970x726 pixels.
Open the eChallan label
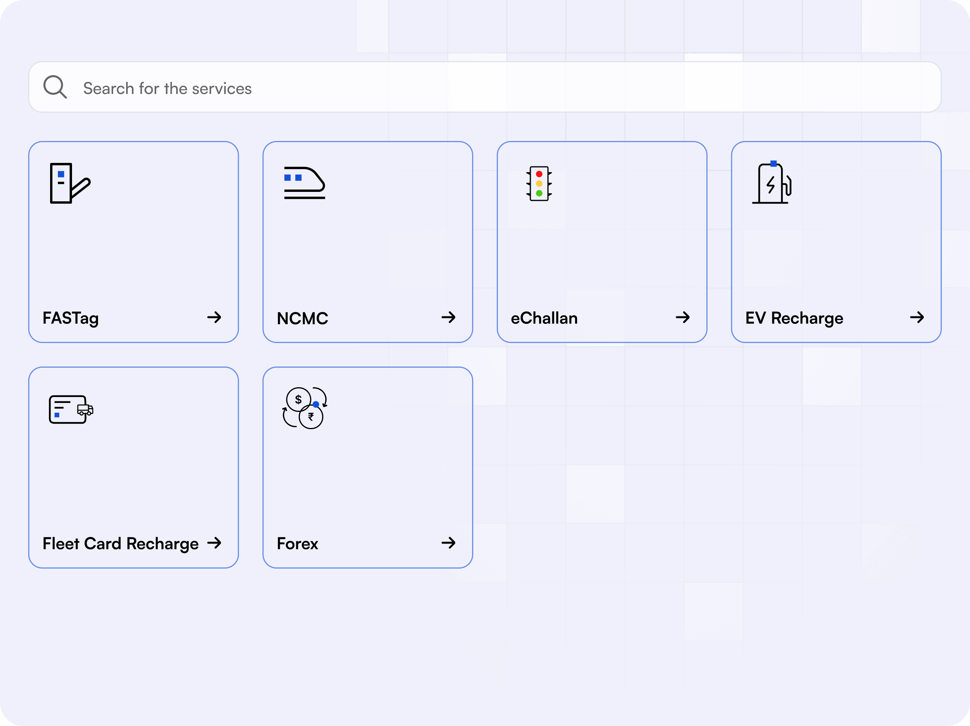tap(544, 318)
